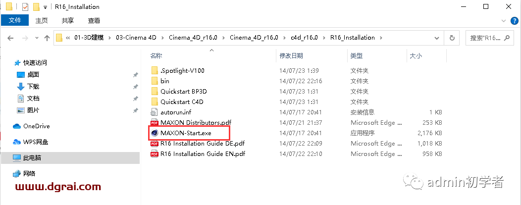This screenshot has width=521, height=205.
Task: Unpin 文档 using its pin icon
Action: [135, 99]
